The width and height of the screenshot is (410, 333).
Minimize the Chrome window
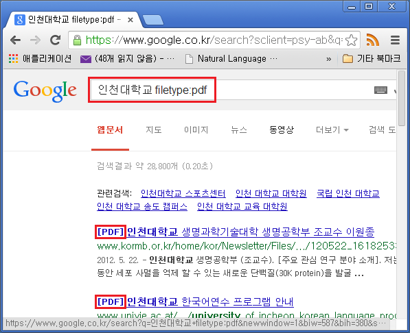click(x=352, y=7)
